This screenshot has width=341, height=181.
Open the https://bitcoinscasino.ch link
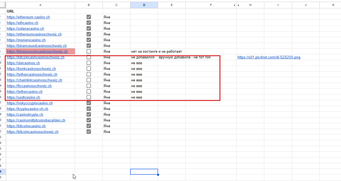click(26, 126)
